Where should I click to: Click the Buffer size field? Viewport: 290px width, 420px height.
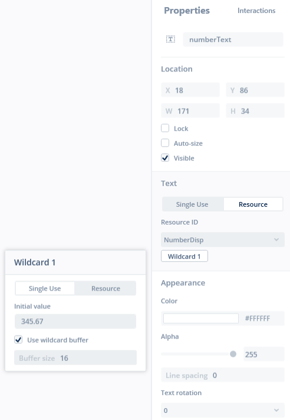pyautogui.click(x=75, y=358)
